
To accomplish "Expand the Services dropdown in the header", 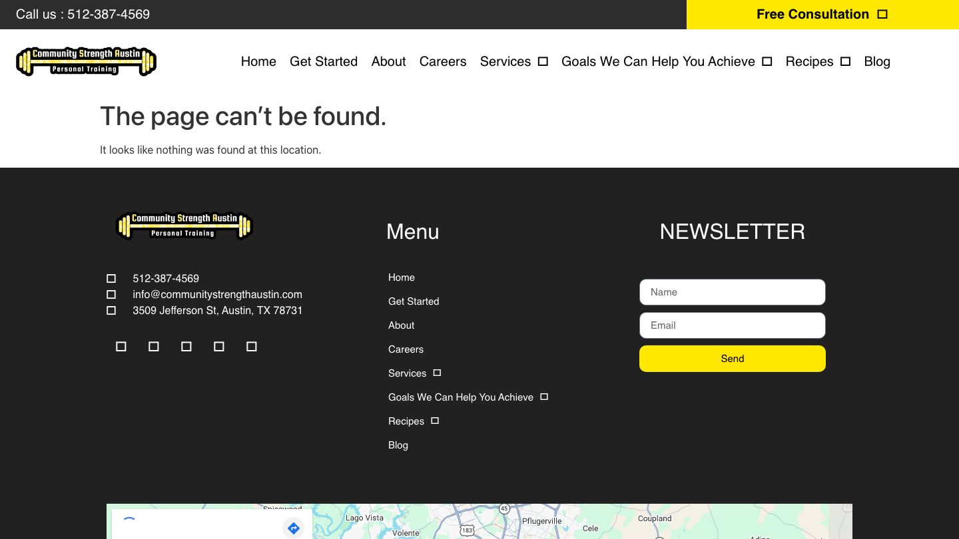I will pos(543,61).
